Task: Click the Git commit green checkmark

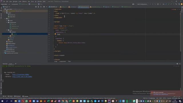Action: pos(169,4)
